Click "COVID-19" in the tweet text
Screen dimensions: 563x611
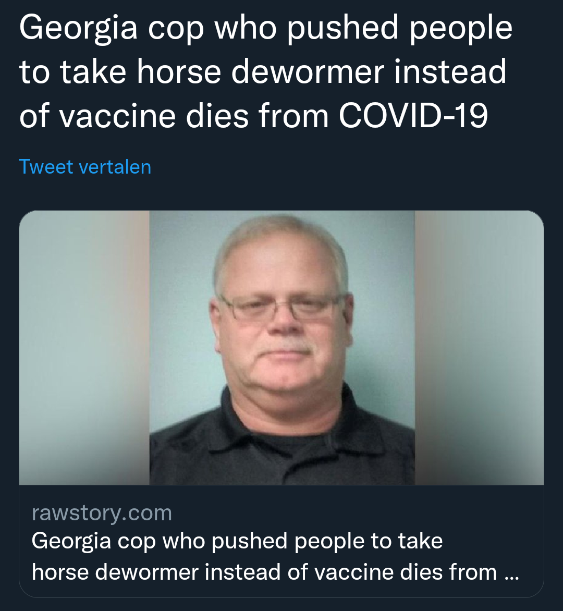click(413, 116)
